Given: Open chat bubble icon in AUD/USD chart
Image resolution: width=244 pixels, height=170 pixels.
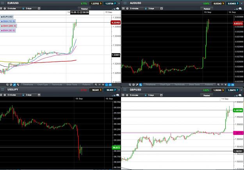Looking at the screenshot, I should (x=240, y=9).
